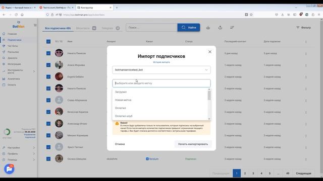Viewport: 323px width, 181px height.
Task: Click the BotMan logo
Action: (18, 25)
